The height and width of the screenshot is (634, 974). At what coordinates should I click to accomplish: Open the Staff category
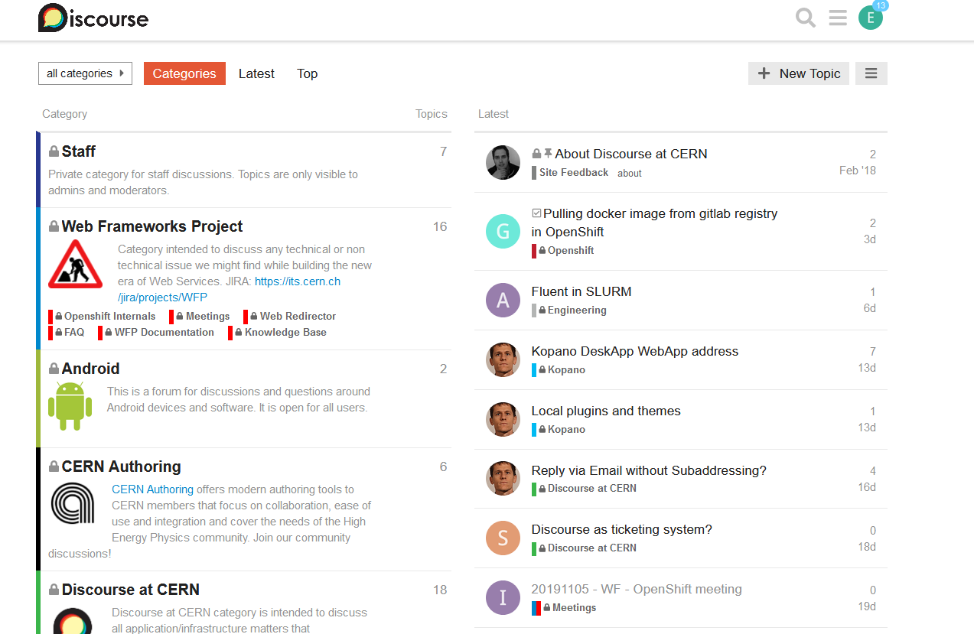tap(78, 151)
